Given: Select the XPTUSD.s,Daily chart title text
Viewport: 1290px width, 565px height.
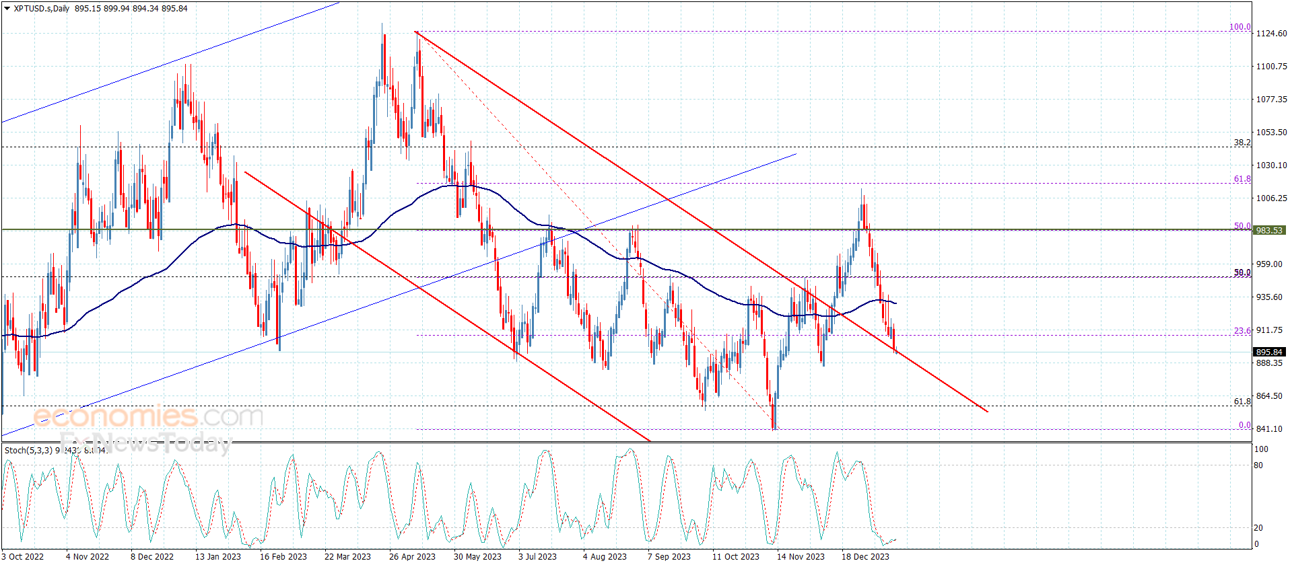Looking at the screenshot, I should (42, 9).
